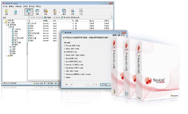Open the User (用户) toolbar icon
The image size is (188, 114).
pos(16,12)
